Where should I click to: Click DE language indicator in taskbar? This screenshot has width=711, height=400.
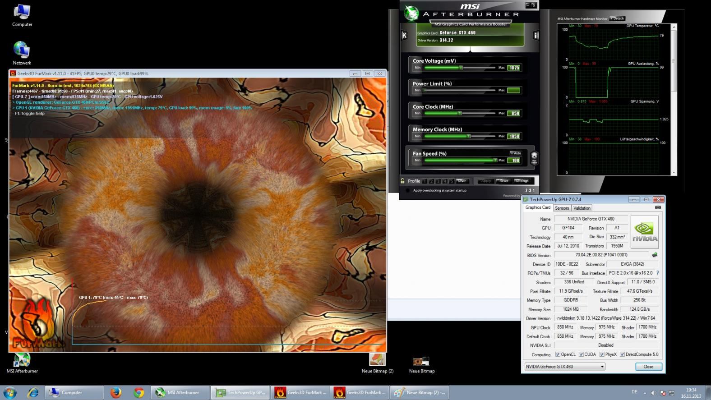pyautogui.click(x=634, y=392)
